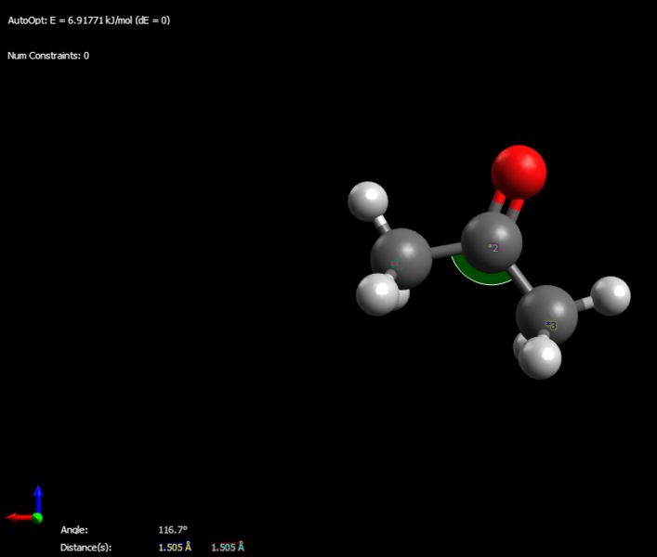
Task: Click bond between carbons *2 and *3
Action: tap(522, 278)
